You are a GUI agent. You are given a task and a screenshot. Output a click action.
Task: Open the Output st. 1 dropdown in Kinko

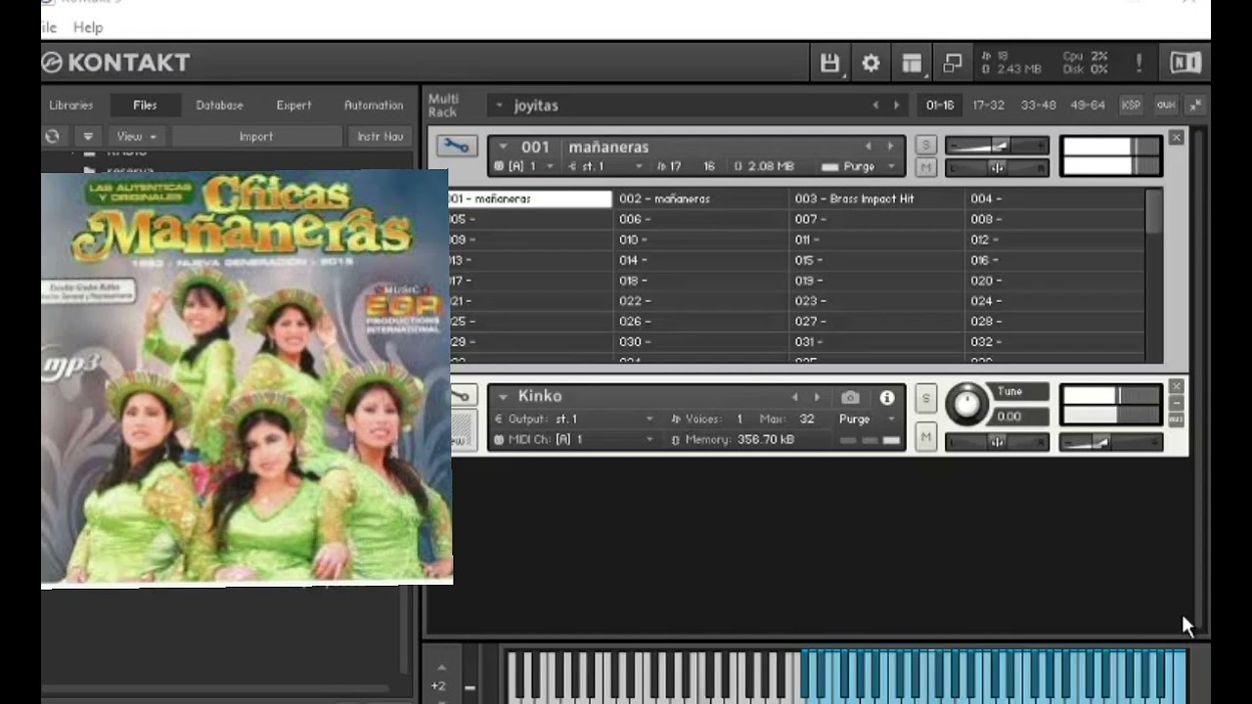[x=649, y=419]
